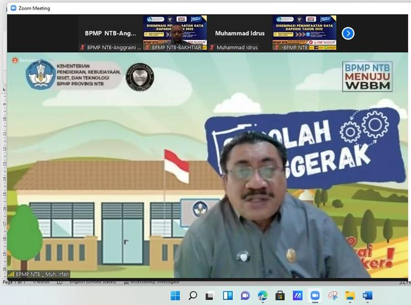Click Word status bar word count
The height and width of the screenshot is (305, 411).
coord(41,282)
